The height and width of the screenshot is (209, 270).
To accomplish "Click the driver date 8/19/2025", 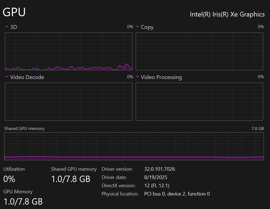I will point(156,177).
